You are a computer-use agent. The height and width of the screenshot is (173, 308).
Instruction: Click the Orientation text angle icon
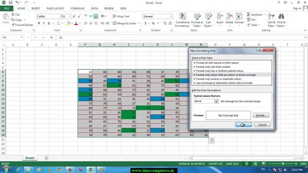[x=103, y=16]
